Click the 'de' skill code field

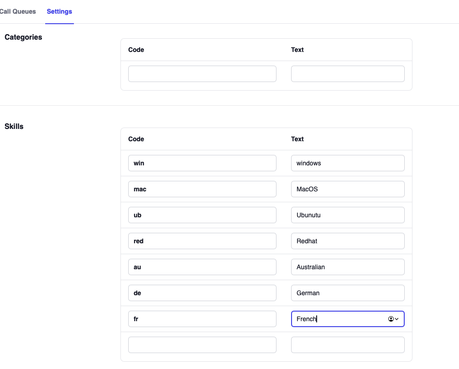pyautogui.click(x=202, y=293)
